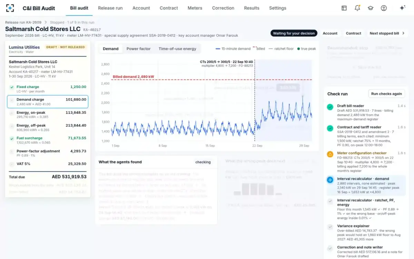Click the VAT 5% status icon

[12, 164]
